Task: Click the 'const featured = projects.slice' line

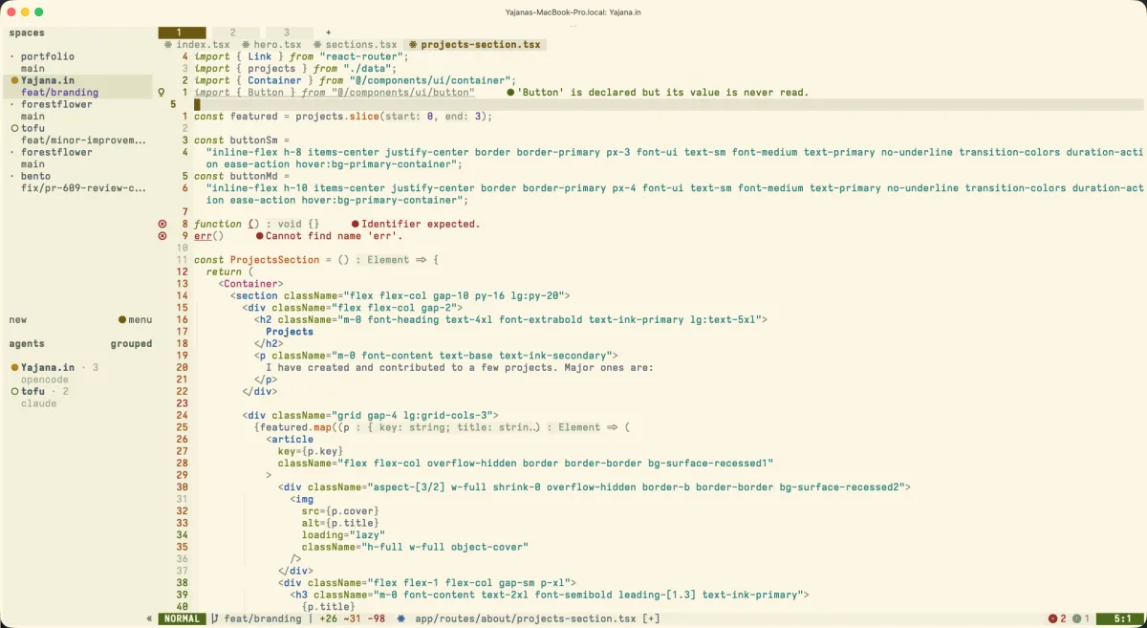Action: click(x=343, y=117)
